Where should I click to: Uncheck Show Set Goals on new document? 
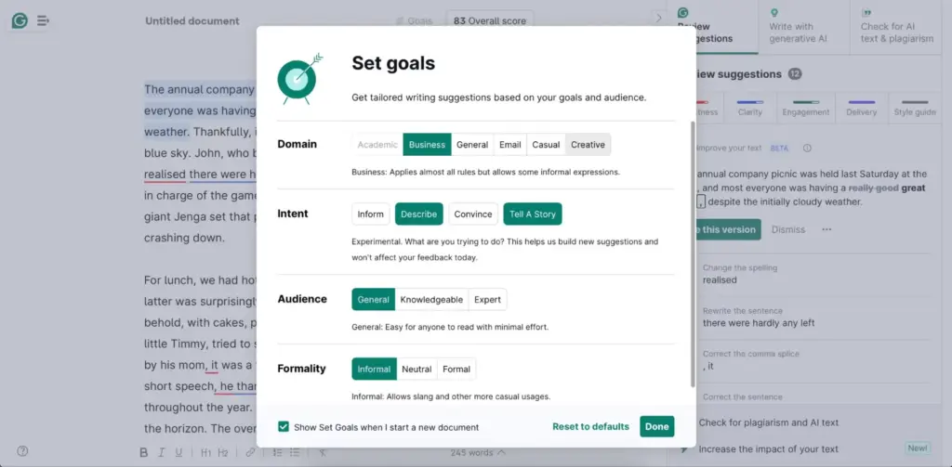pos(284,427)
